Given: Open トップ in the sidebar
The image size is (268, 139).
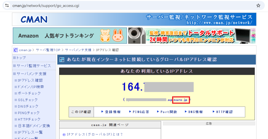Looking at the screenshot, I should (21, 58).
